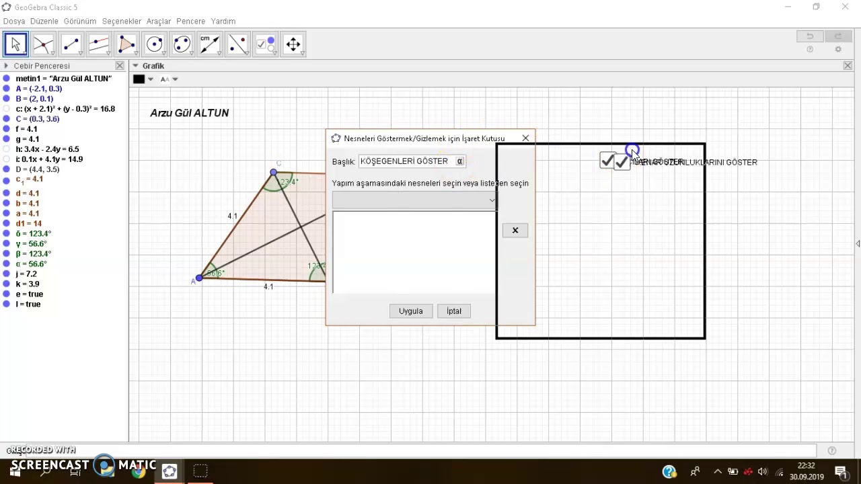Show the hidden circle c equation object
Viewport: 861px width, 484px height.
coord(7,109)
